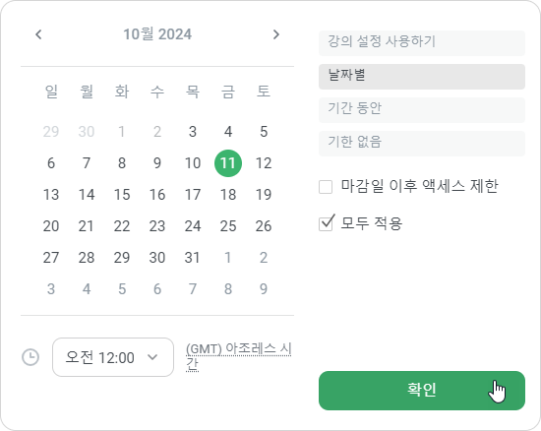The image size is (541, 431).
Task: Choose date 9 in the last calendar row
Action: pos(264,289)
